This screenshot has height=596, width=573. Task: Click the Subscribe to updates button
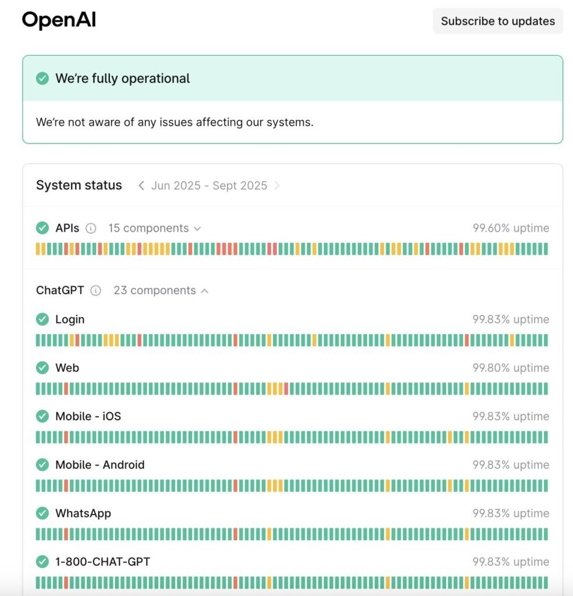[497, 21]
